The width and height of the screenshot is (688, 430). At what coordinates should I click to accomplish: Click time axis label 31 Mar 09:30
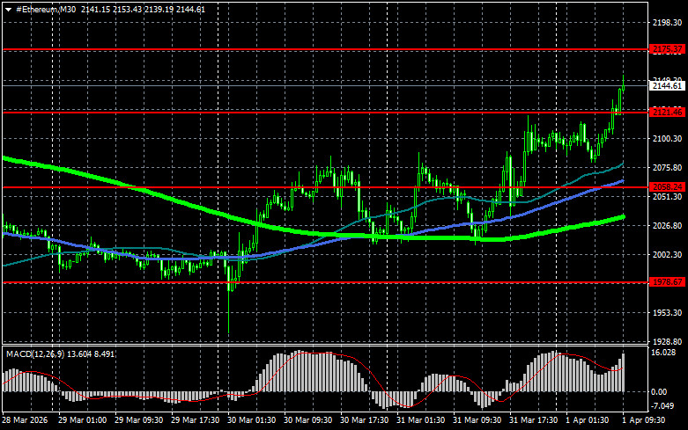click(x=477, y=420)
